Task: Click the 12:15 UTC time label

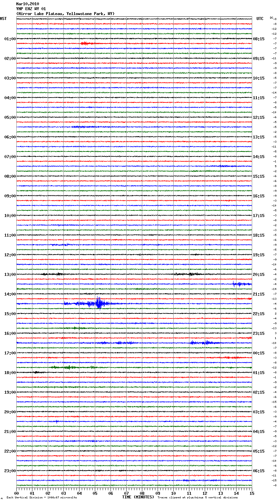Action: (259, 117)
